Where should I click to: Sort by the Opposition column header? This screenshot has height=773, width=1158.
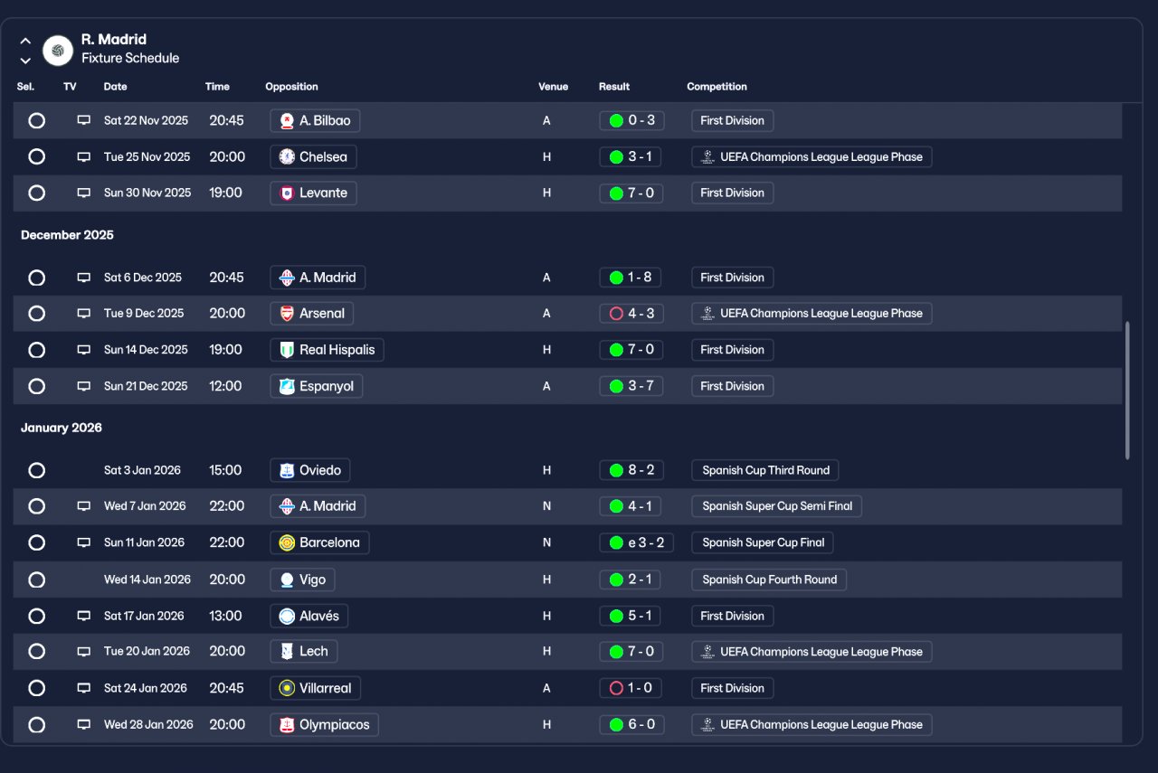click(291, 87)
